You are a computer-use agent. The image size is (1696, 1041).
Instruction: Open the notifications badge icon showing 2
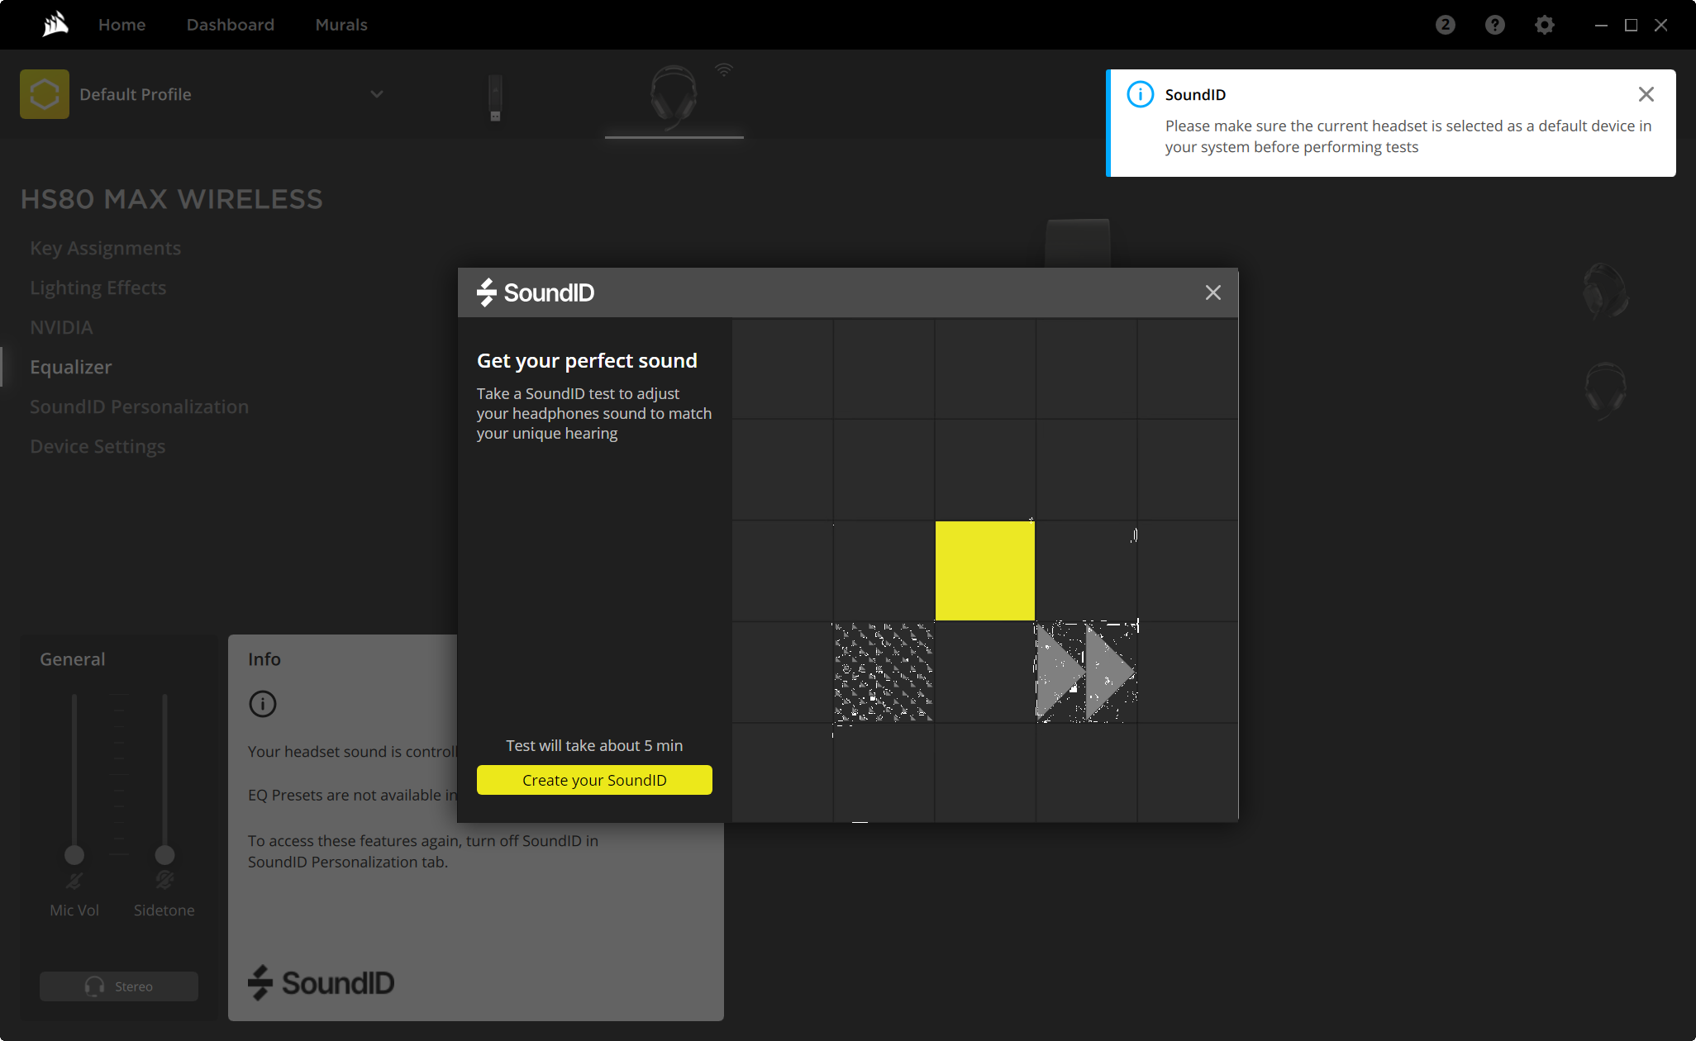(1445, 25)
